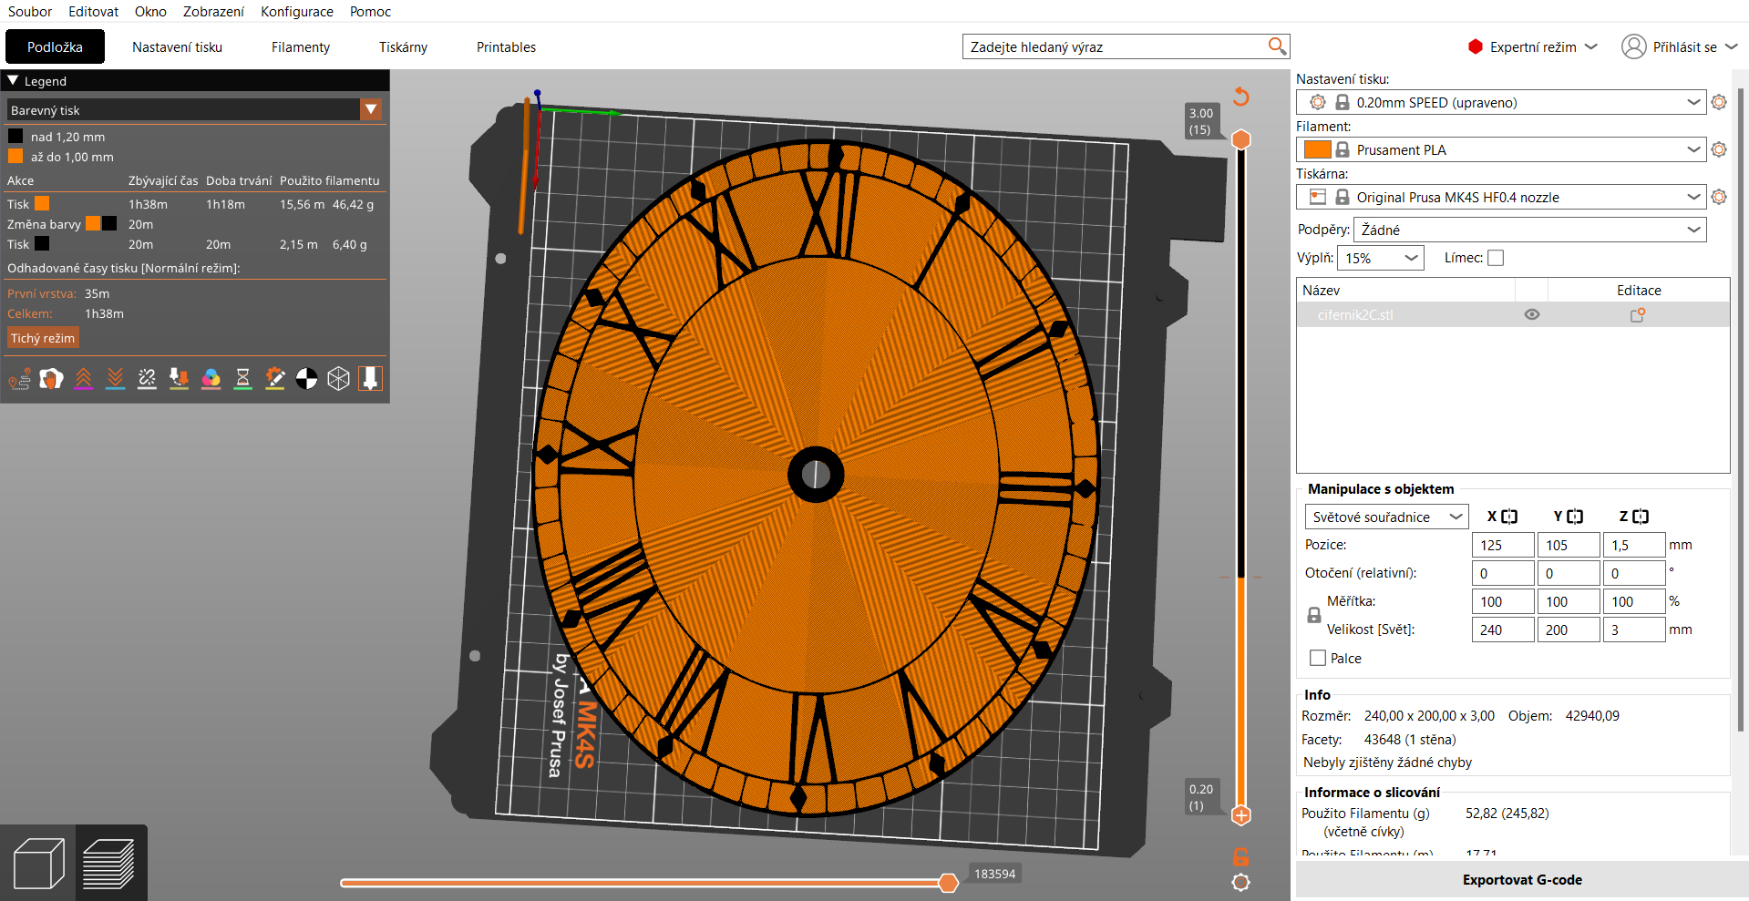Toggle retractions icon with upward chevrons
Screen dimensions: 1749x901
click(x=83, y=379)
